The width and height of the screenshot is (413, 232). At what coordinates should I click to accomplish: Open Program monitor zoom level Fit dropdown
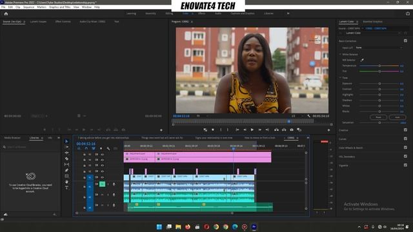point(202,116)
